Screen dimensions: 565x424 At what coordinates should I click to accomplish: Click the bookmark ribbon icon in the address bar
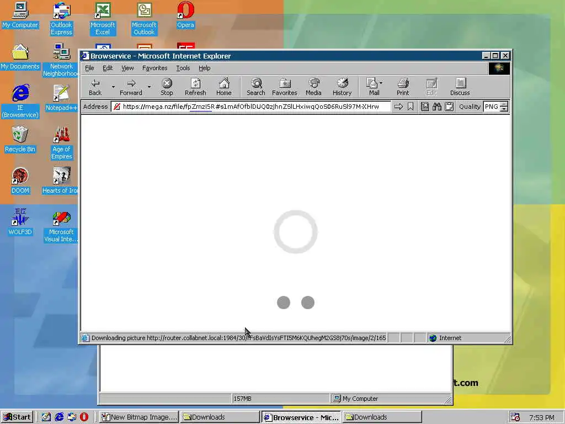click(x=411, y=107)
